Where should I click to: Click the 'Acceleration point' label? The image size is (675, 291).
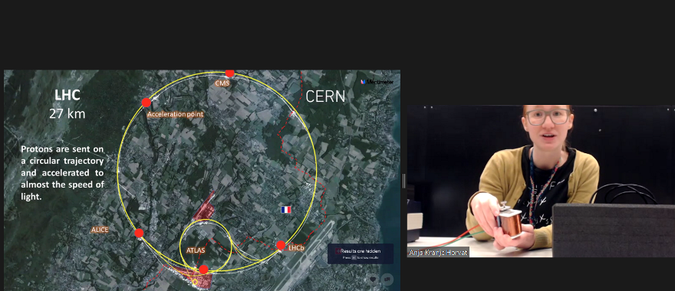pos(175,114)
